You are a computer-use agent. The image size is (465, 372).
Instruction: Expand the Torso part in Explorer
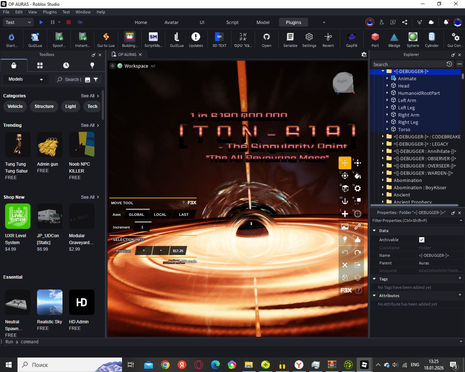click(x=387, y=129)
